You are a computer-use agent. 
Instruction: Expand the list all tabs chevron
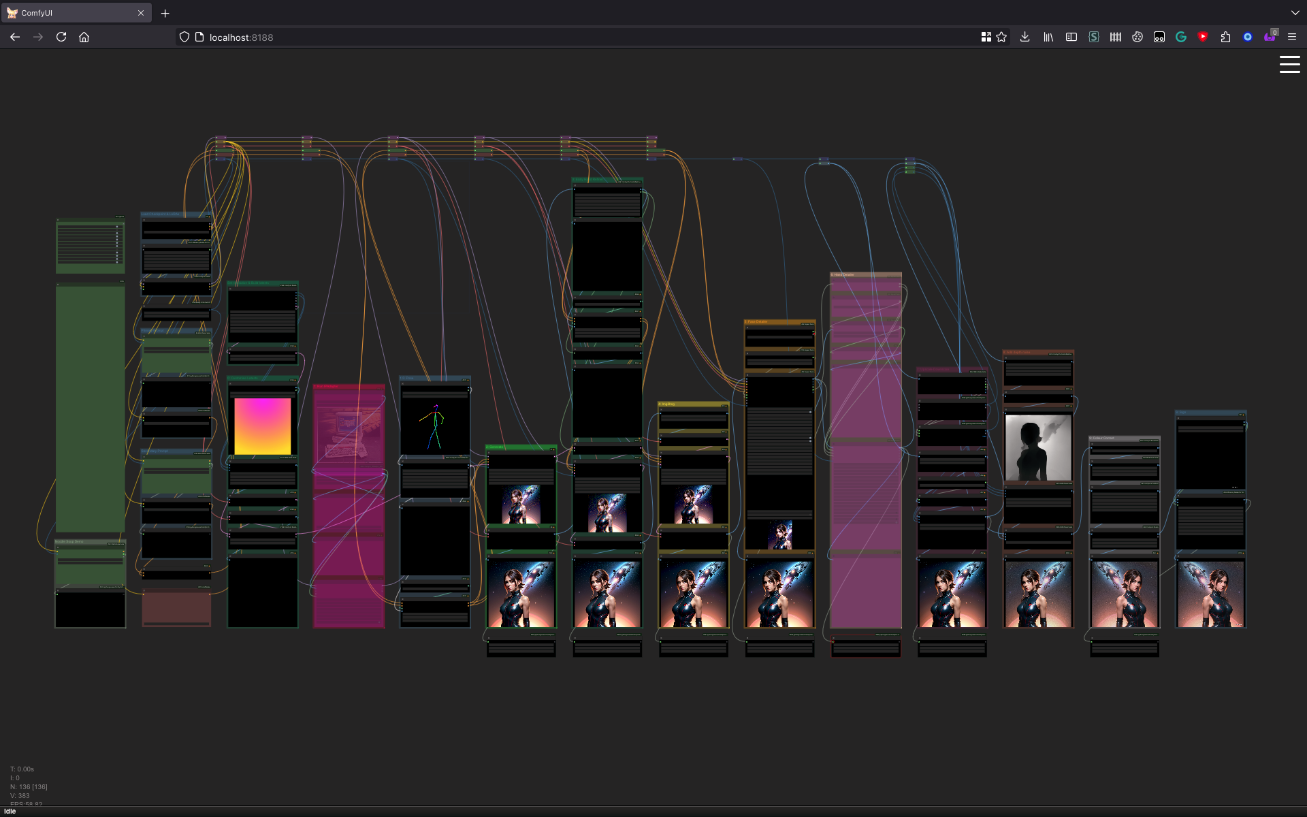(x=1295, y=13)
